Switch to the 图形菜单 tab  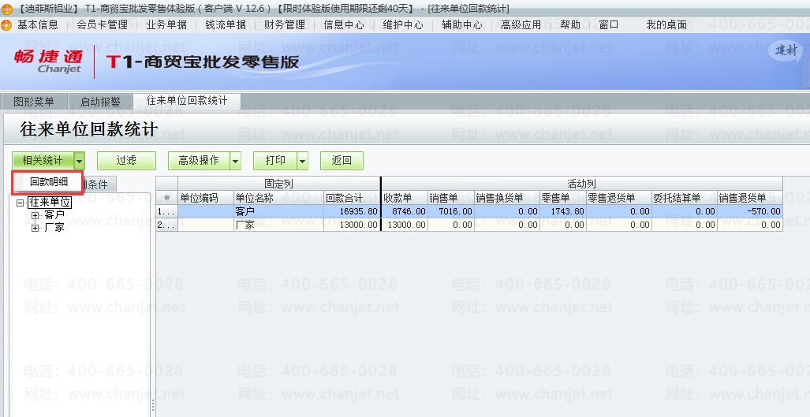[34, 102]
